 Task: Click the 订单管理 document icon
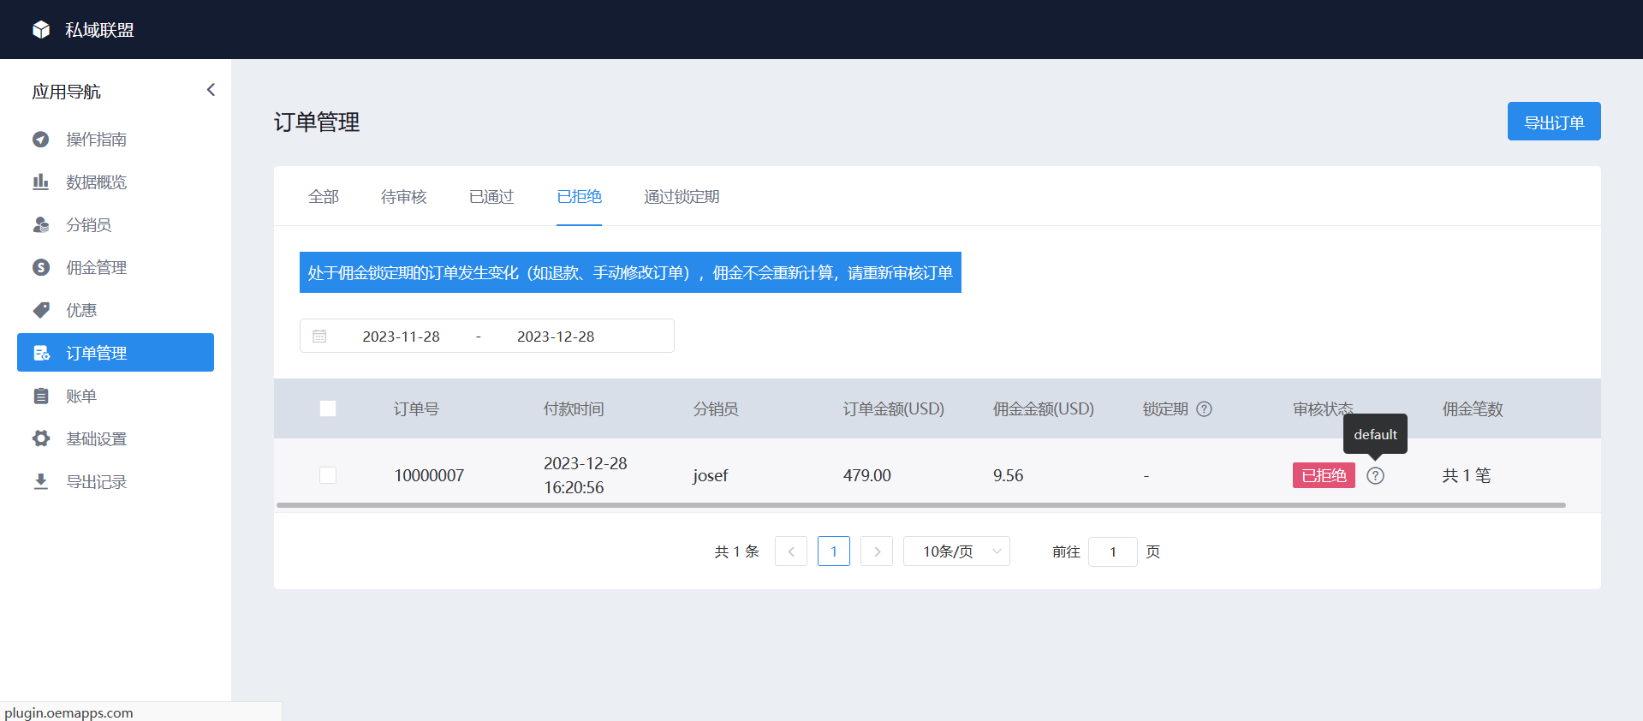pyautogui.click(x=41, y=353)
